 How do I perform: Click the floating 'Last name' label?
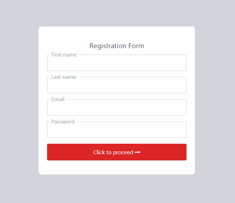pos(63,77)
